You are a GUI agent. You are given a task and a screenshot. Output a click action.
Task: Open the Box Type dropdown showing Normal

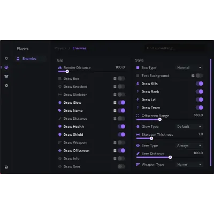(189, 67)
